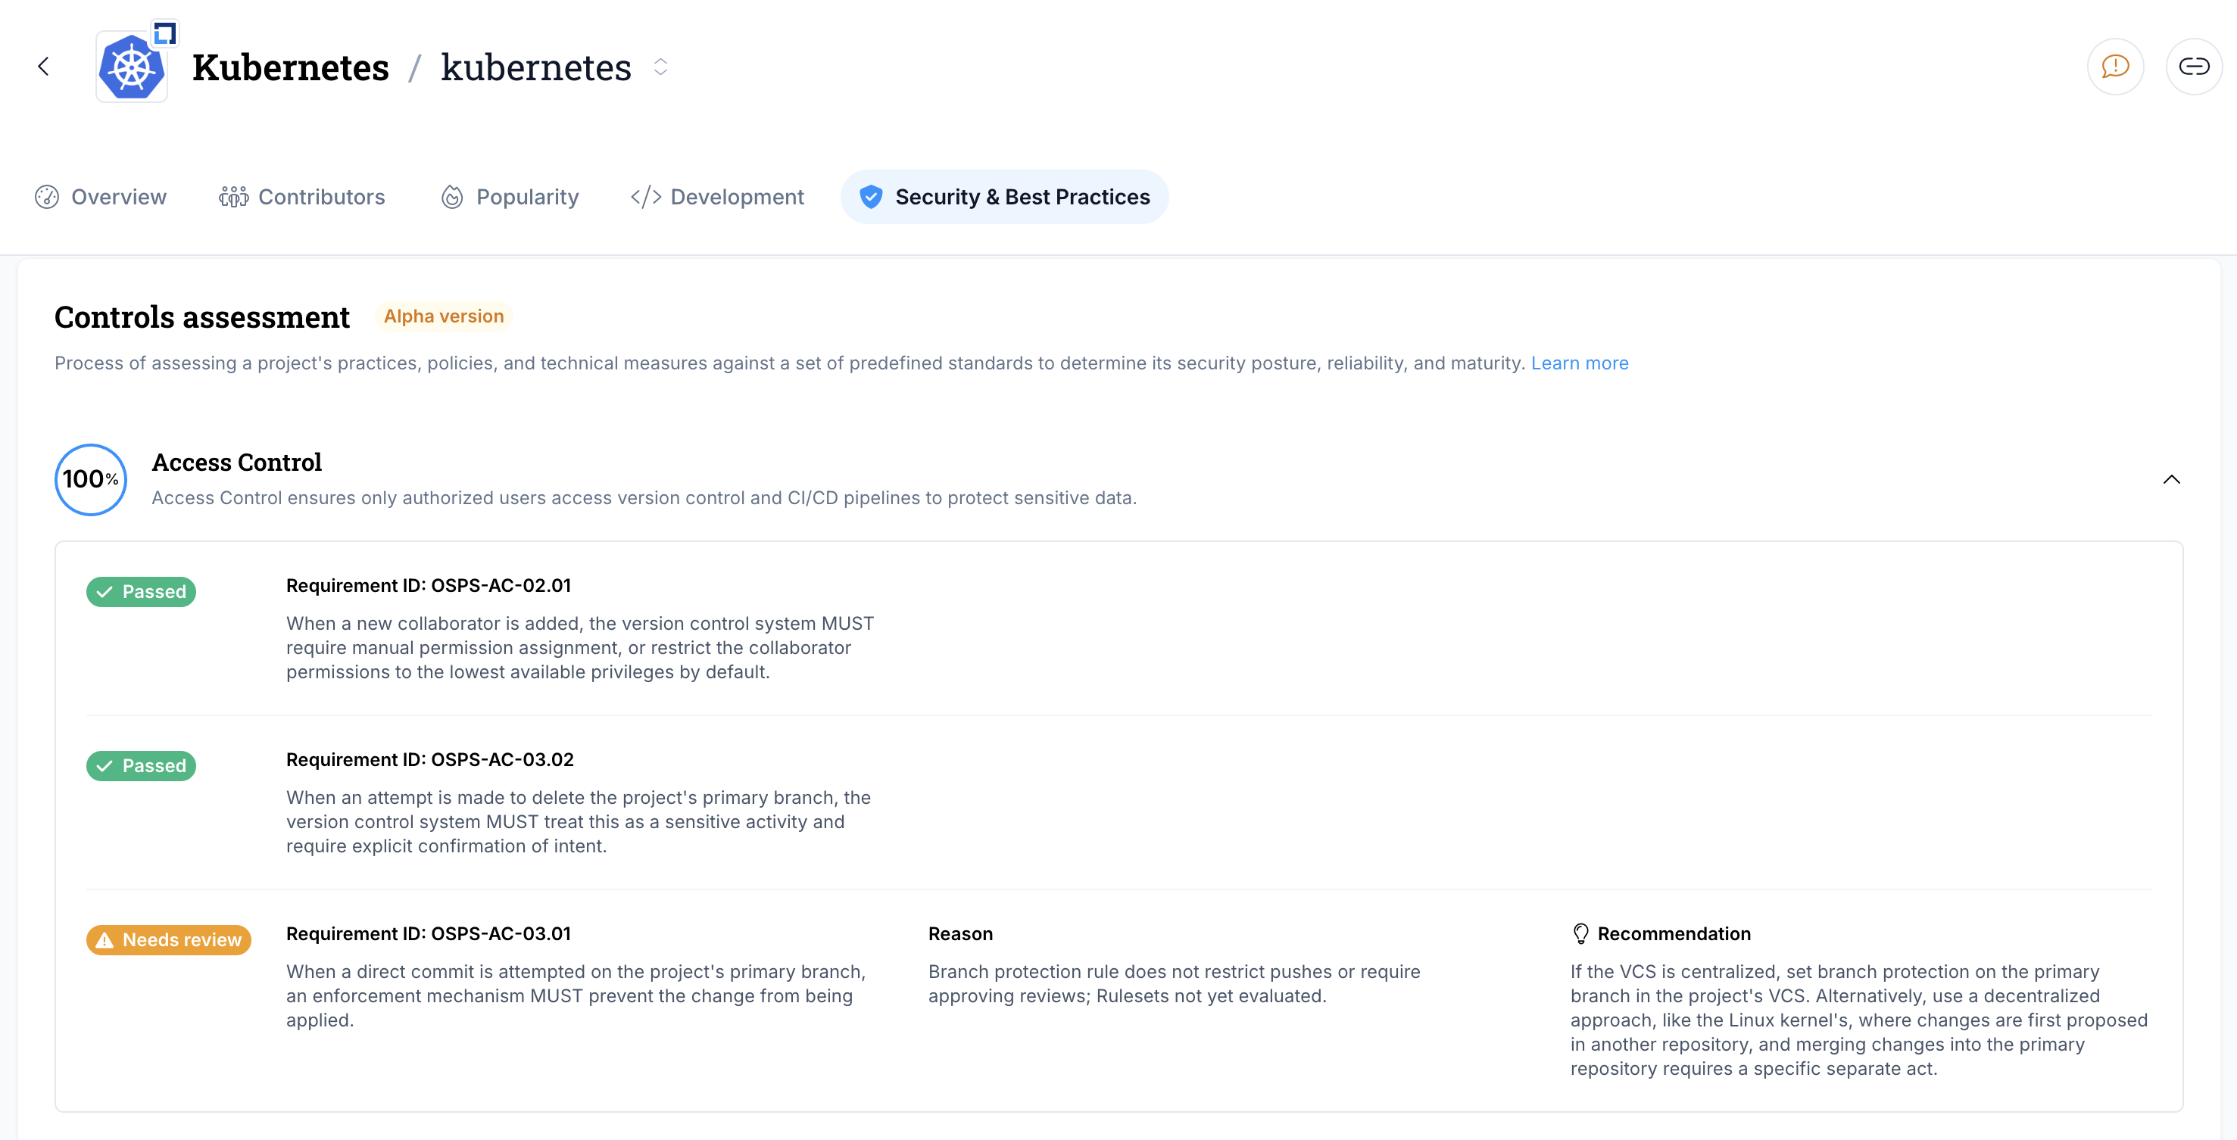Click the Contributors people icon
Screen dimensions: 2237x1140
coord(233,197)
